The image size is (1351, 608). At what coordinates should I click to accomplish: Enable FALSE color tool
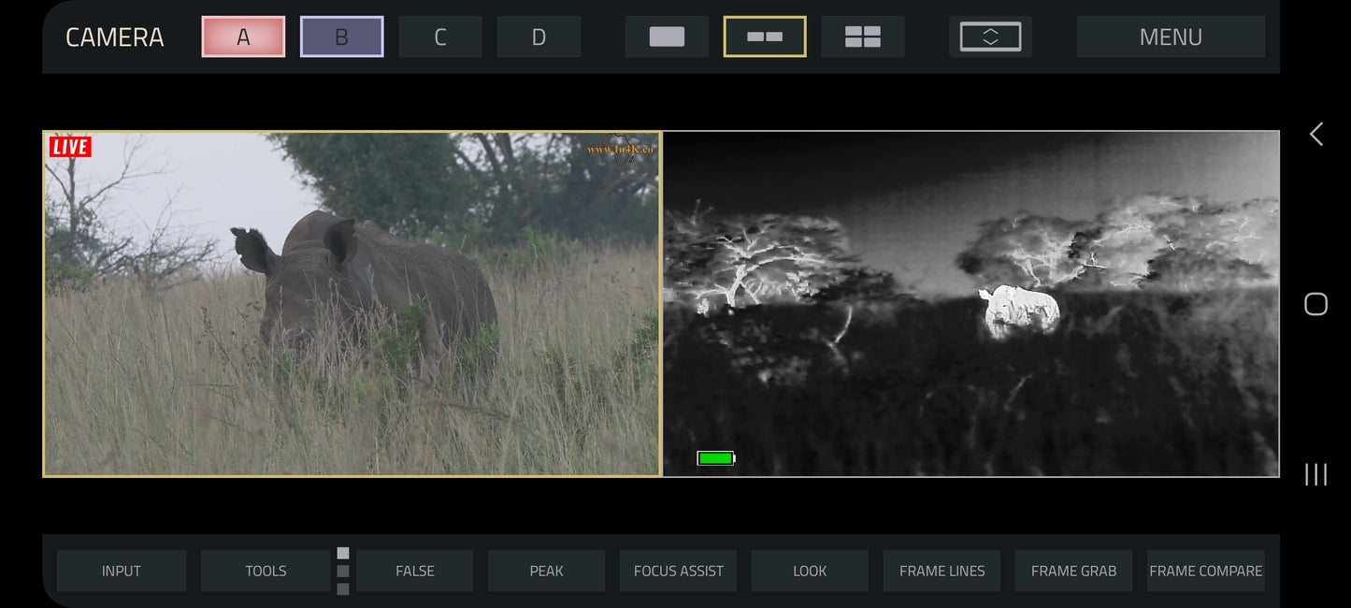tap(414, 571)
